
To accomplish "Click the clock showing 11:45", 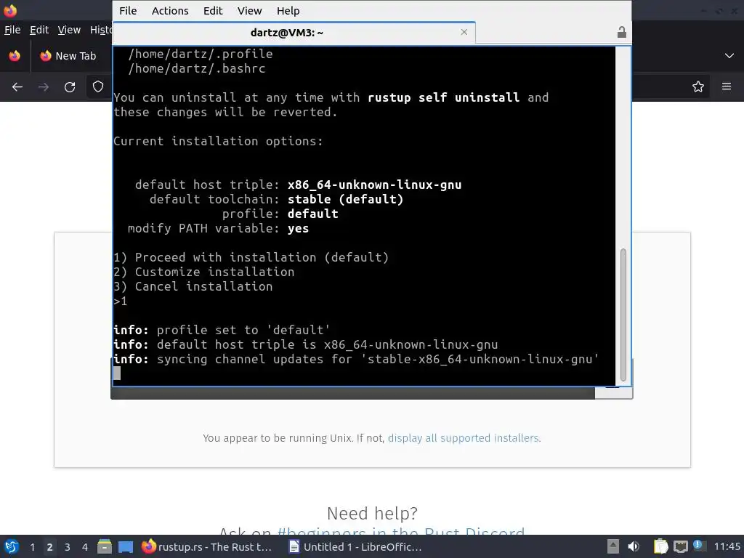I will click(727, 546).
